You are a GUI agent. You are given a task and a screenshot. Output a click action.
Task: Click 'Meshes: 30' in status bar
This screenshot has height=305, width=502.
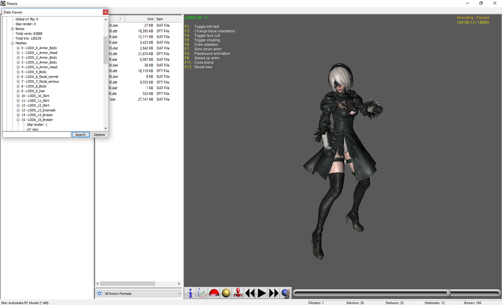pyautogui.click(x=355, y=303)
